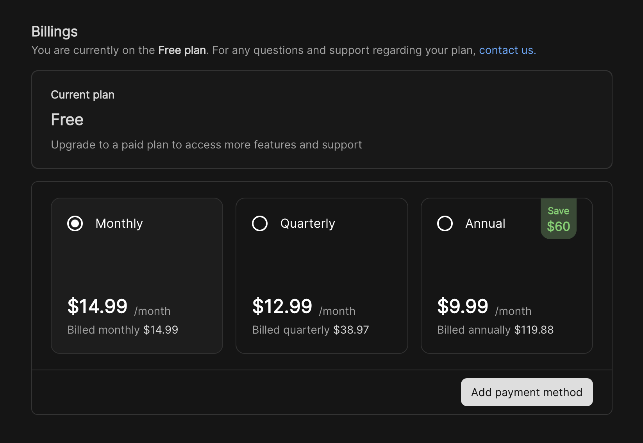Viewport: 643px width, 443px height.
Task: Click the Annual plan label
Action: [x=485, y=223]
